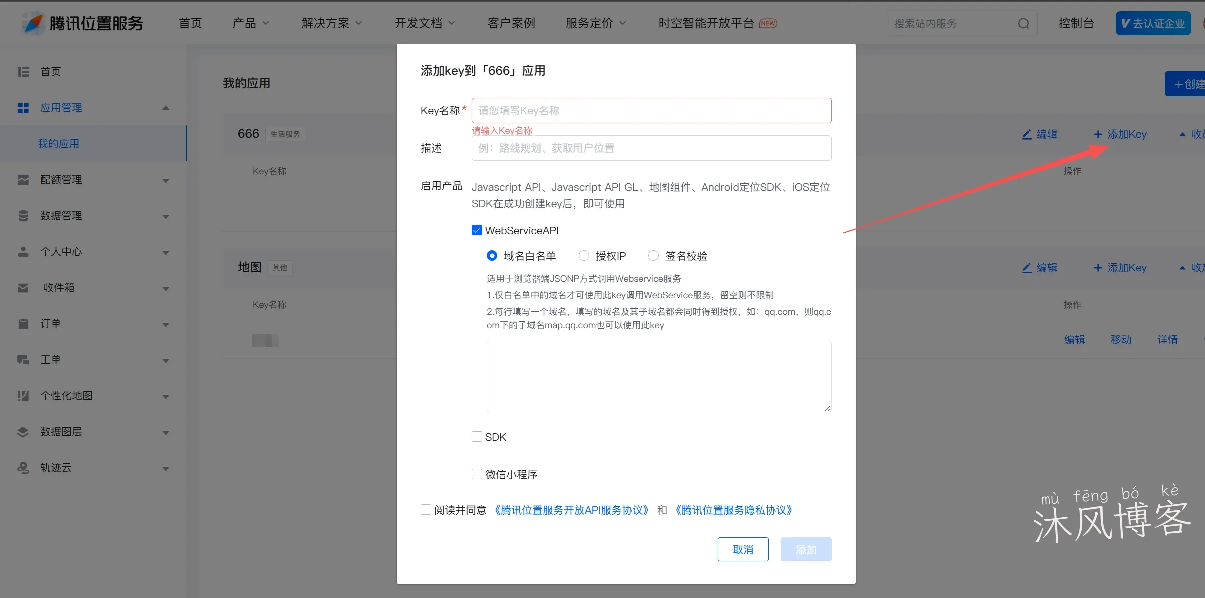This screenshot has width=1205, height=598.
Task: Open the 腾讯位置服务开放API服务协议 link
Action: [x=570, y=510]
